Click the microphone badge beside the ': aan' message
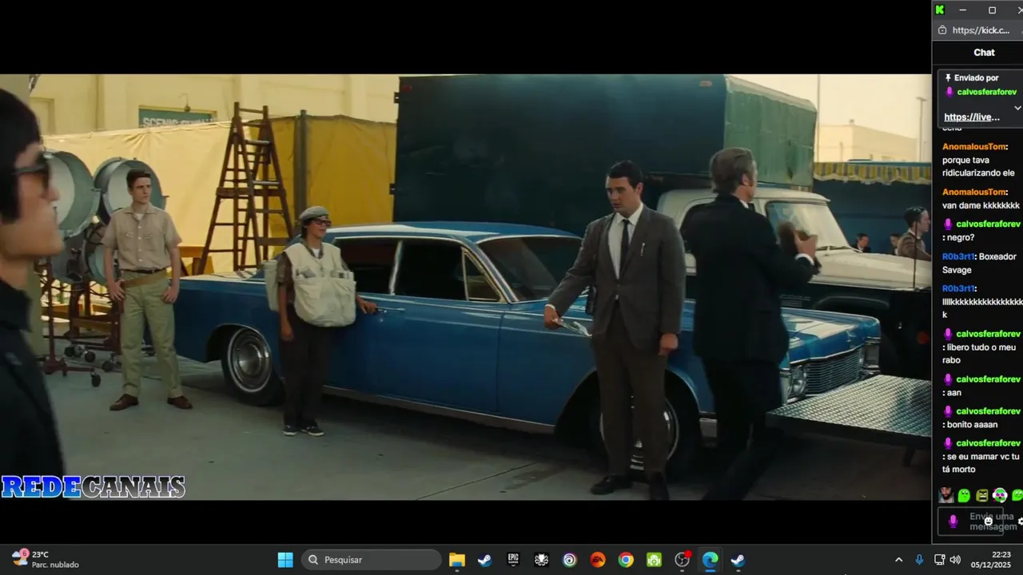This screenshot has height=575, width=1023. pyautogui.click(x=949, y=379)
